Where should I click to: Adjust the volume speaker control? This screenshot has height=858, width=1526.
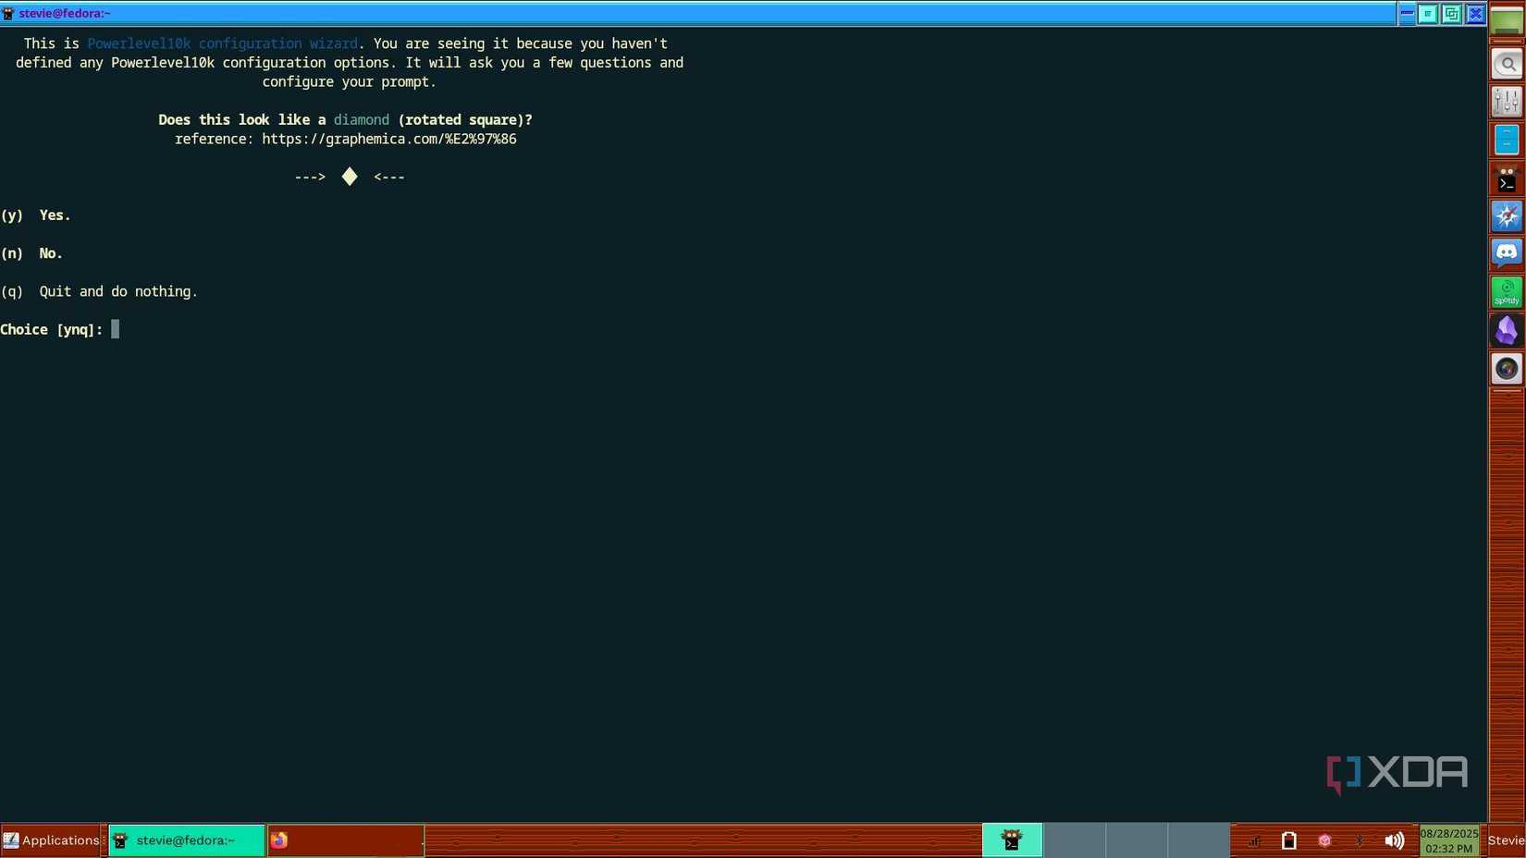(x=1395, y=840)
